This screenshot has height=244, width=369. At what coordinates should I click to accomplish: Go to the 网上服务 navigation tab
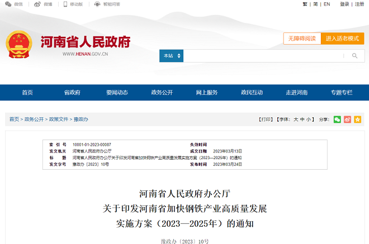(207, 93)
